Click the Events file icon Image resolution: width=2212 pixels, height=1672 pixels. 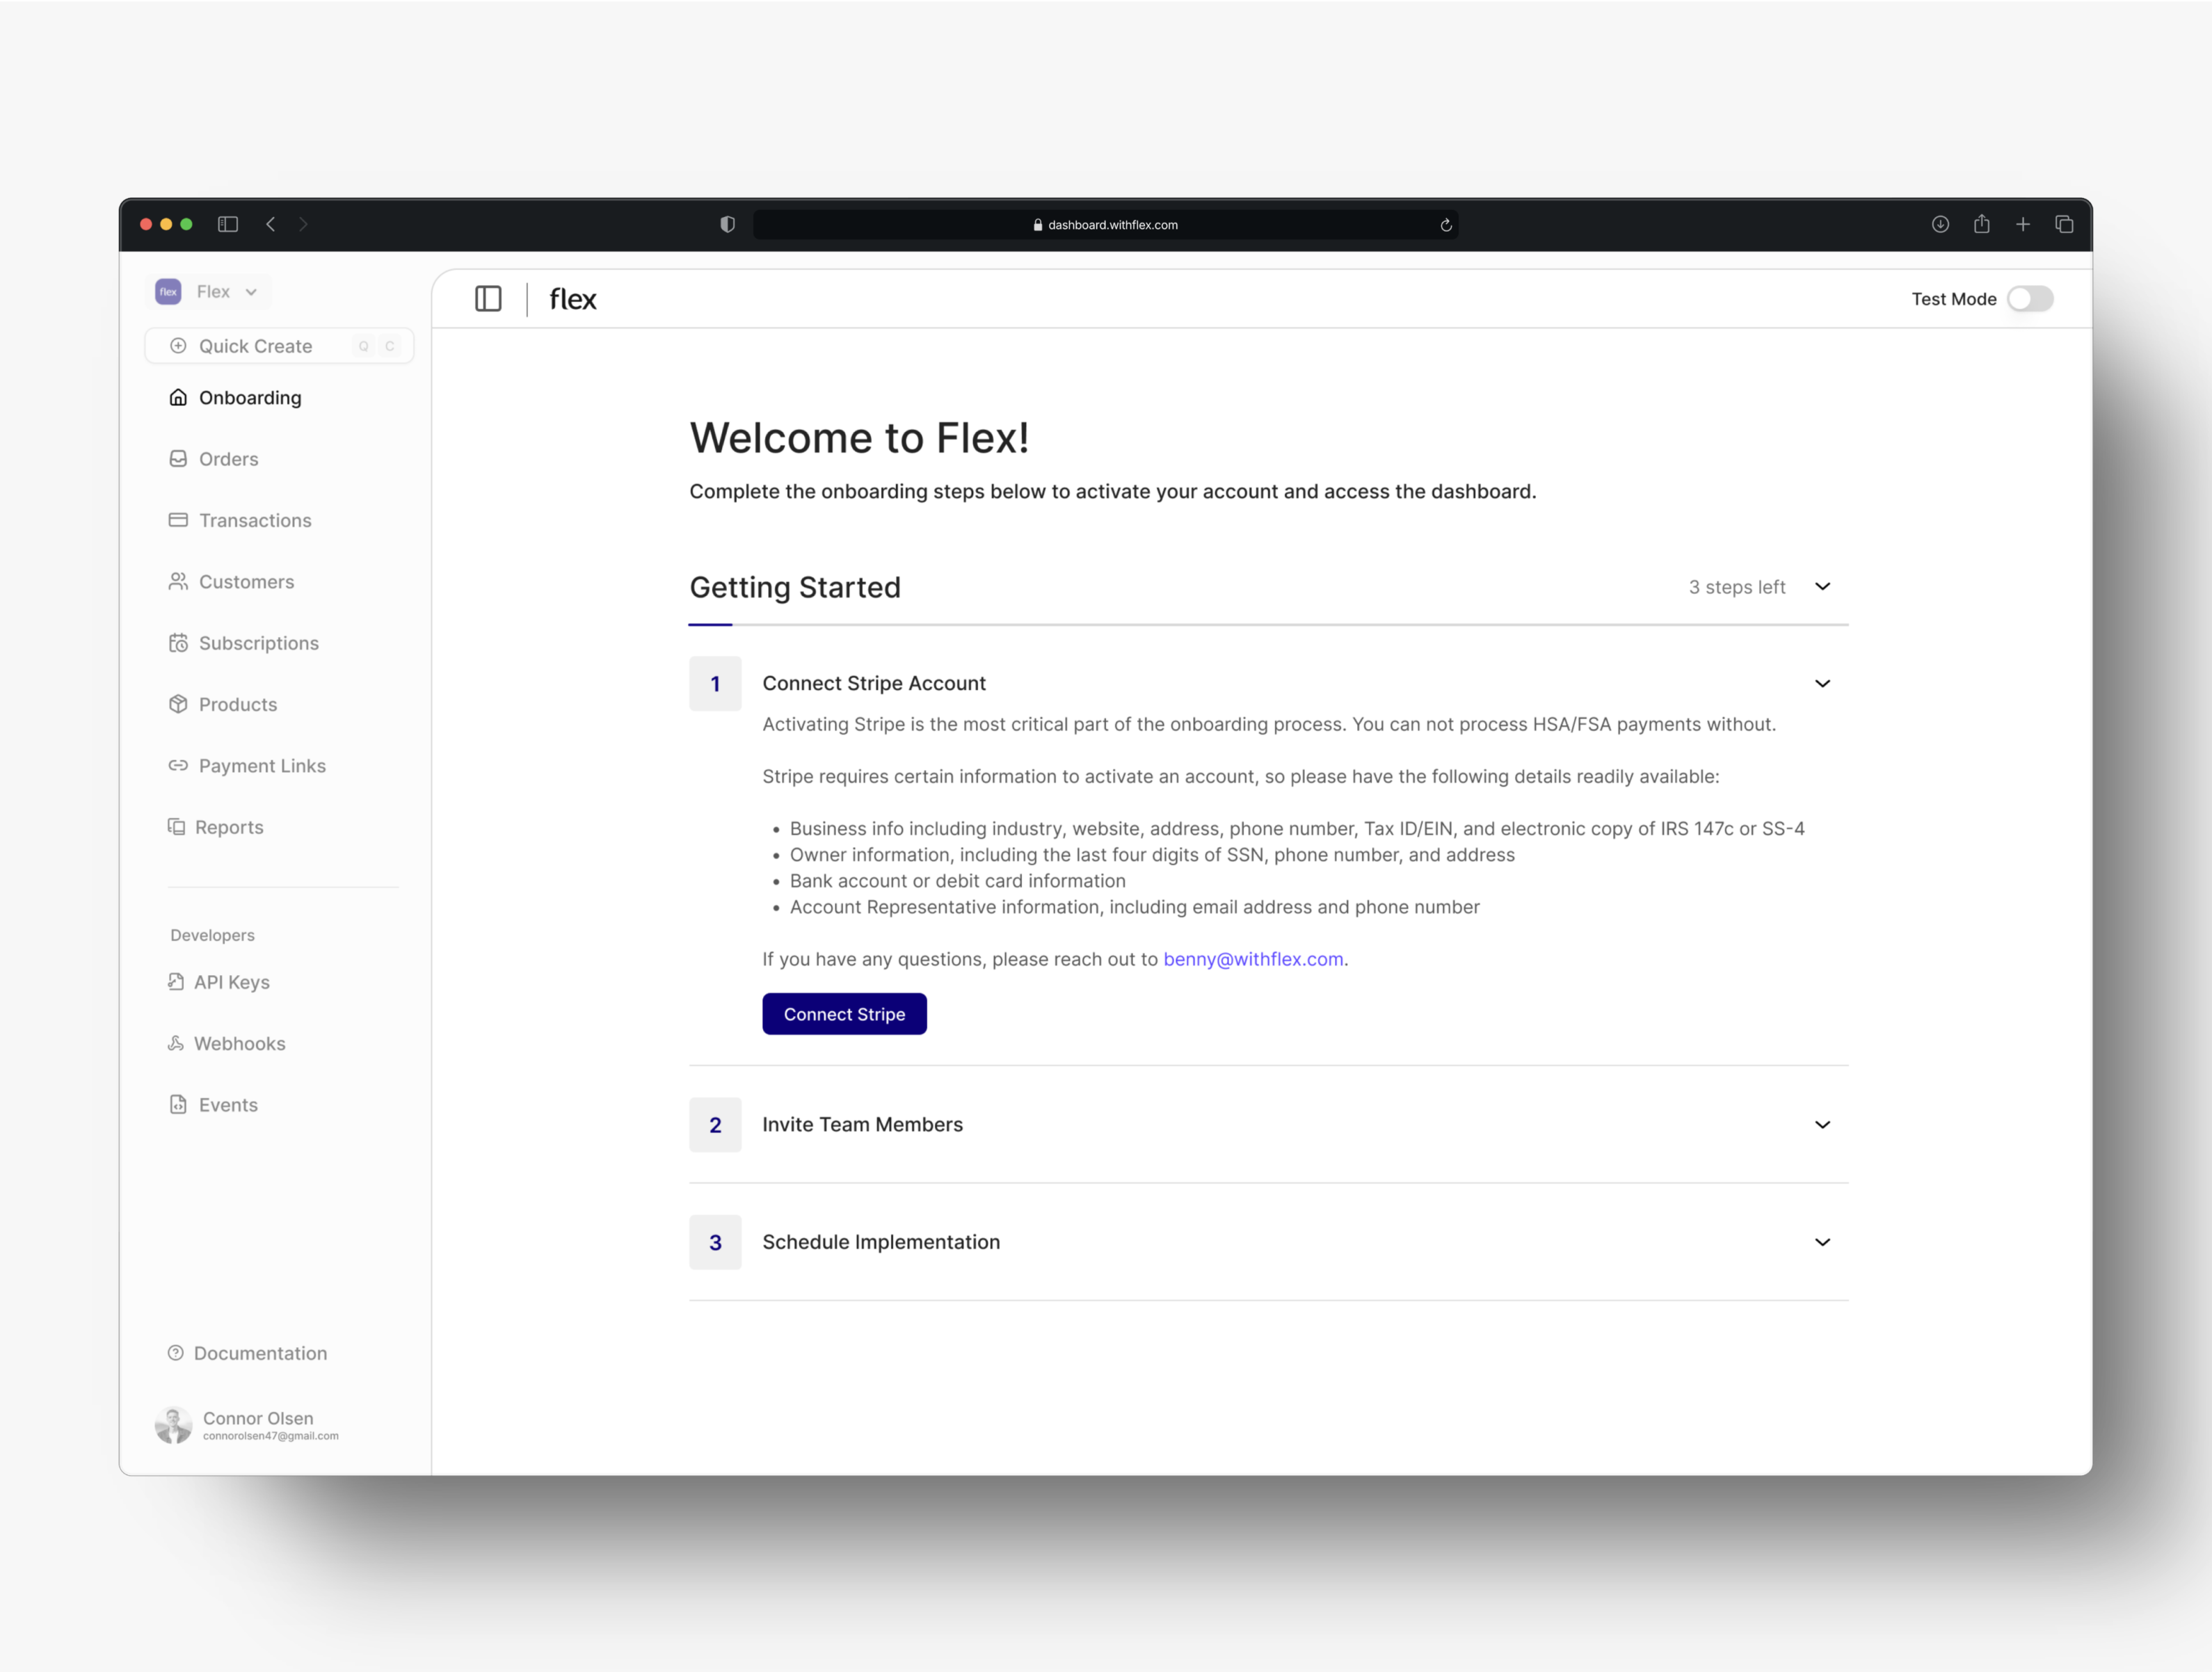[x=178, y=1104]
